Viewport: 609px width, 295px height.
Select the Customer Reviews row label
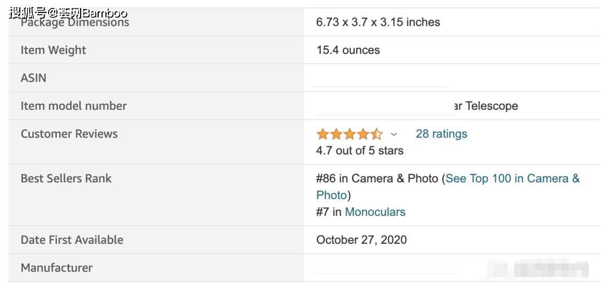[69, 134]
